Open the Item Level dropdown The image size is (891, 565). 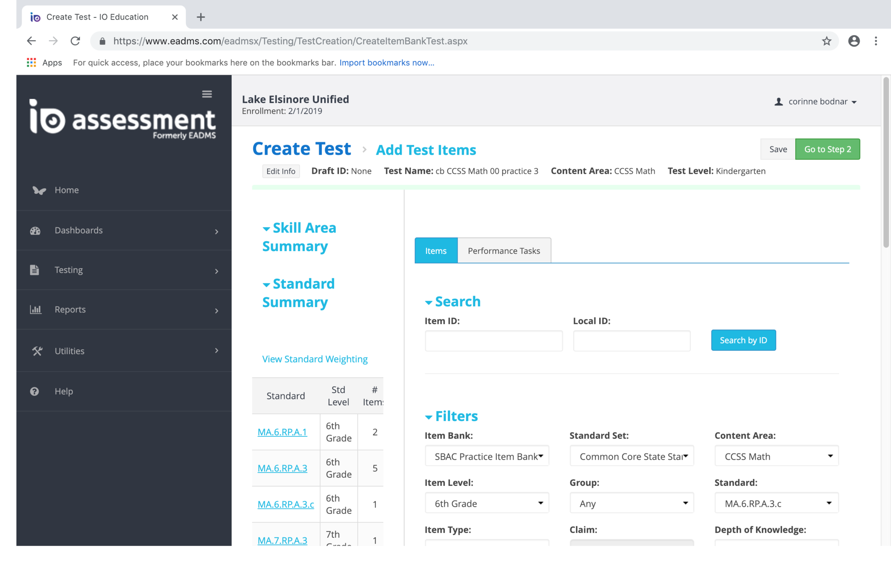pyautogui.click(x=487, y=503)
